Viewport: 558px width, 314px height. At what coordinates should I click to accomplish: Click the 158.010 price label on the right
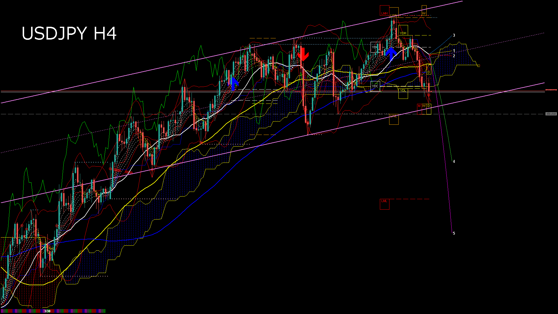coord(551,114)
